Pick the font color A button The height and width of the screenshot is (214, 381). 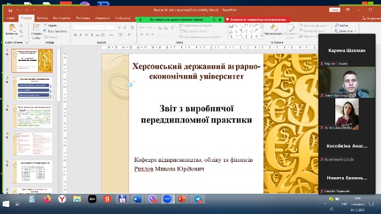coord(129,35)
